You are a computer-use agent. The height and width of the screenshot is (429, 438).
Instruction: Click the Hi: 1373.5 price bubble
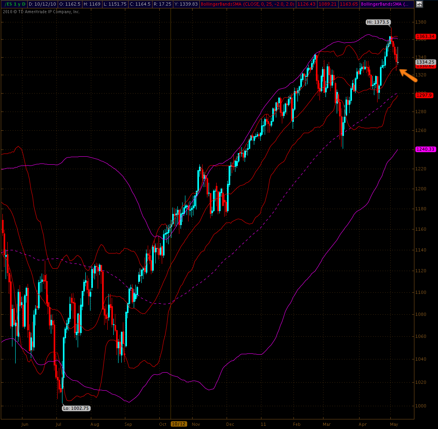coord(378,22)
